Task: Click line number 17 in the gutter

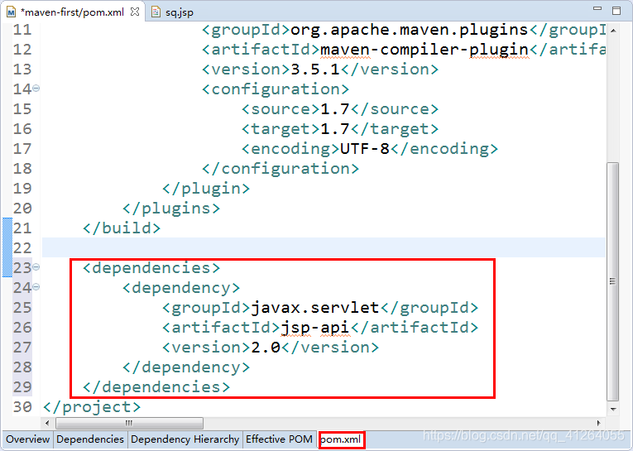Action: [22, 149]
